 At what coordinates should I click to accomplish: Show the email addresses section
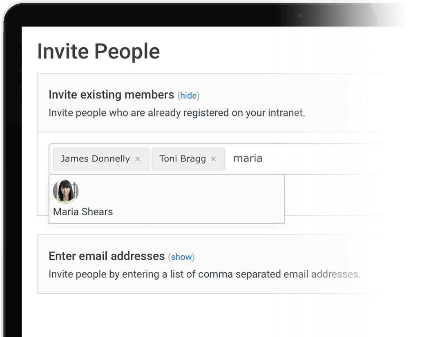pyautogui.click(x=181, y=257)
